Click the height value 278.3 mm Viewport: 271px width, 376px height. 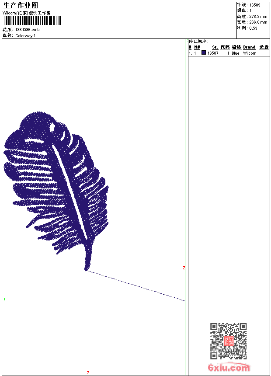pyautogui.click(x=258, y=17)
